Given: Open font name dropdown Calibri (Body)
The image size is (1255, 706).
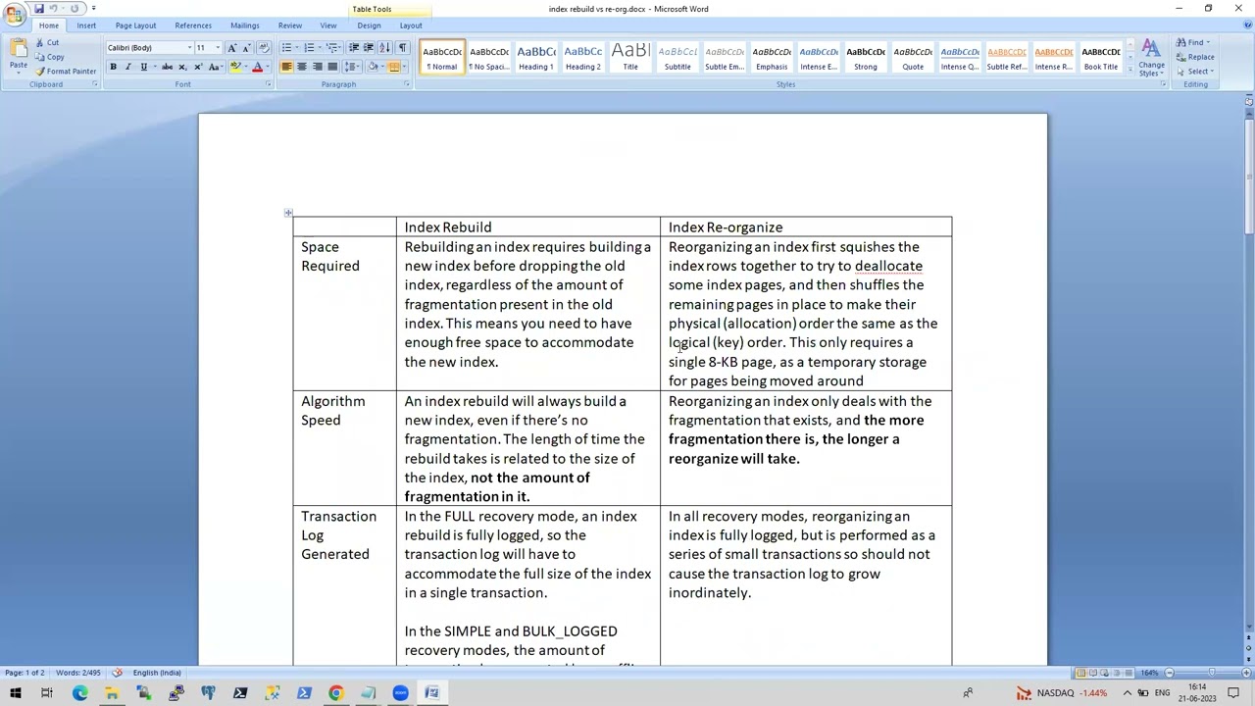Looking at the screenshot, I should point(189,48).
